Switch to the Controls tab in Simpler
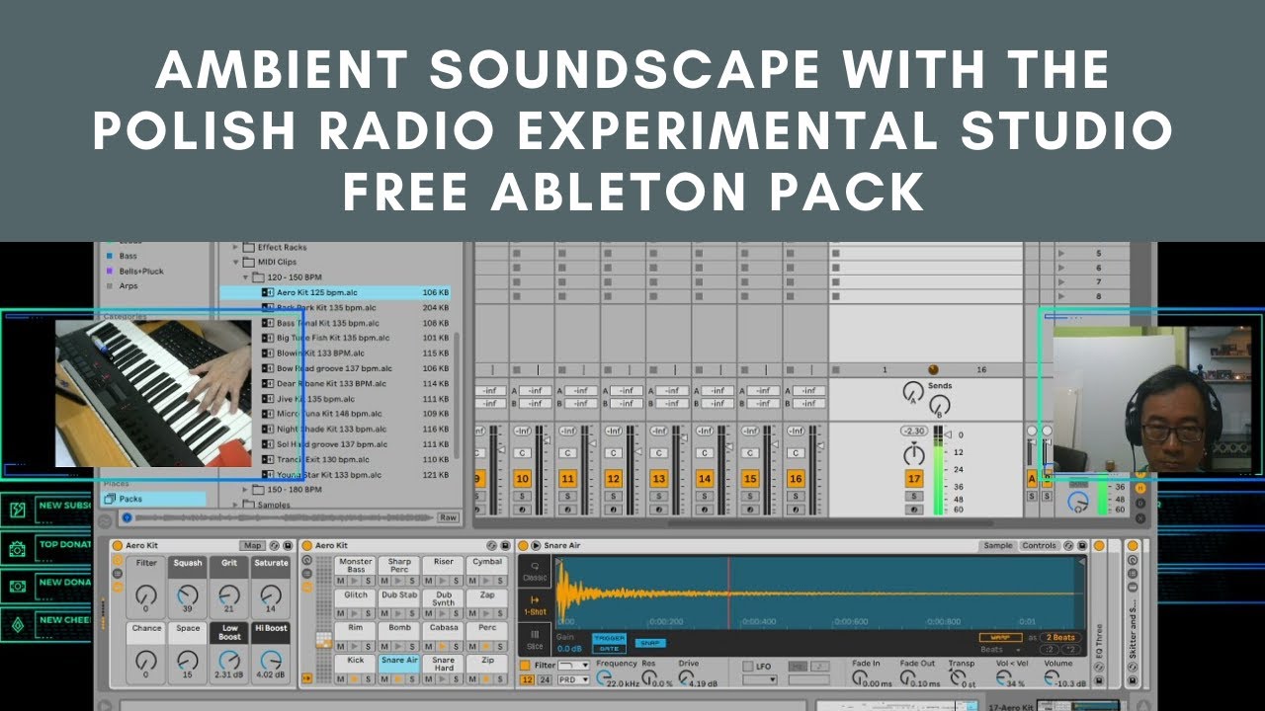 click(1039, 545)
